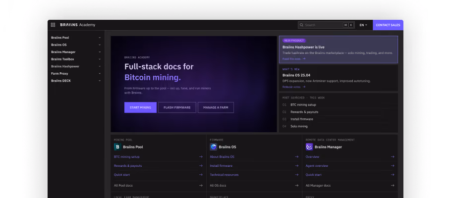This screenshot has height=198, width=450.
Task: Click the Braiins Manager card title
Action: pos(328,147)
